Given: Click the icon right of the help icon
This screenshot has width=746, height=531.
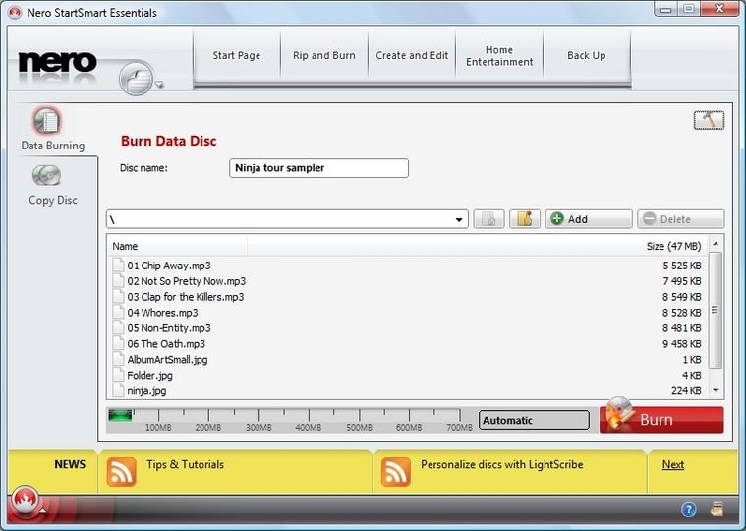Looking at the screenshot, I should [x=717, y=509].
